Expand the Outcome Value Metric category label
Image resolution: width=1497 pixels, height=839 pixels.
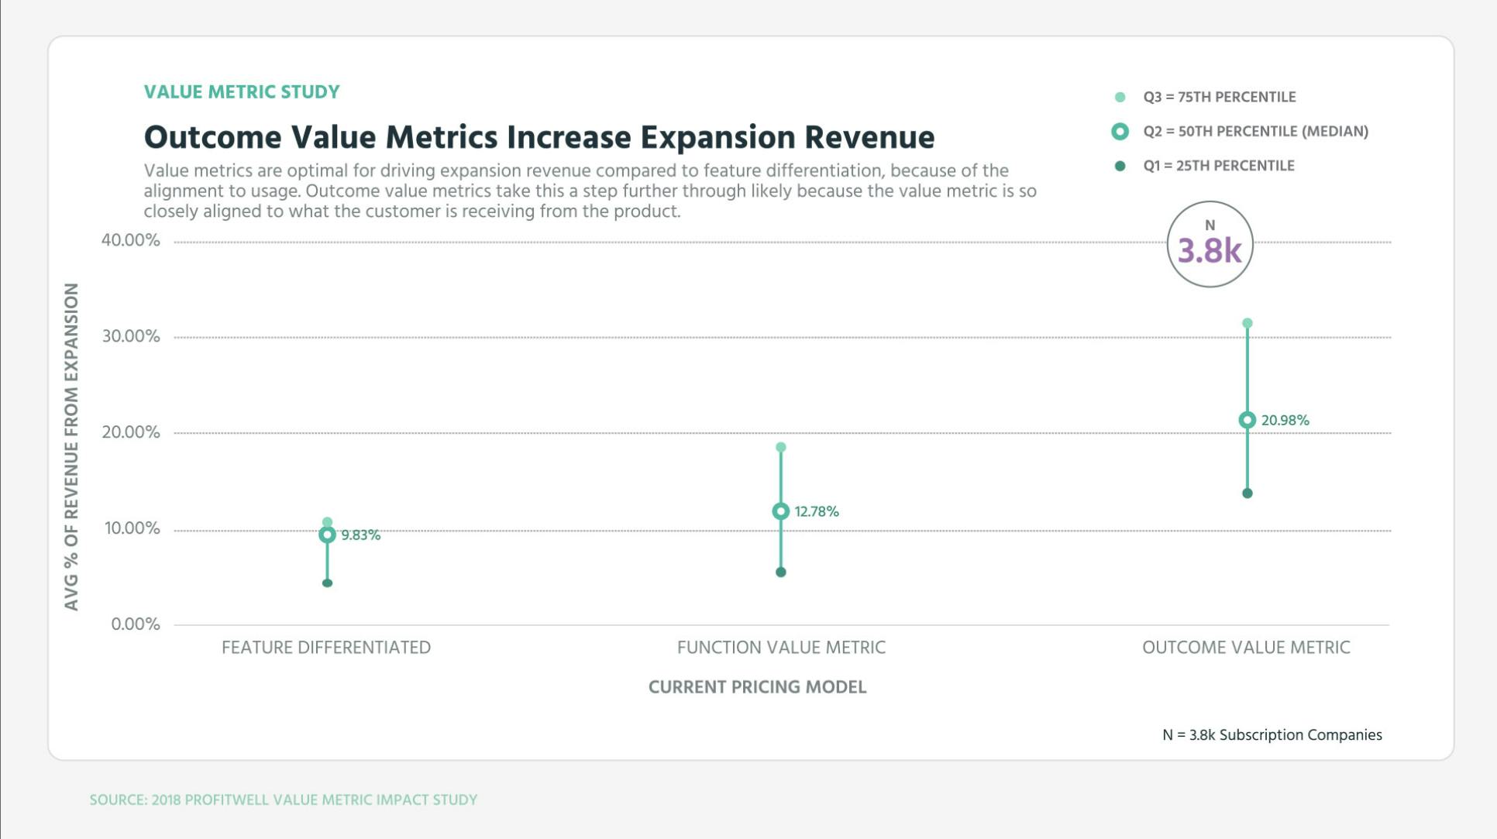[1247, 647]
